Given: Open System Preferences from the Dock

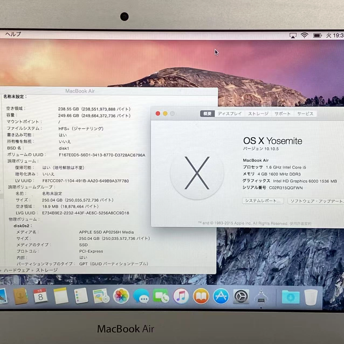Looking at the screenshot, I should coord(241,297).
